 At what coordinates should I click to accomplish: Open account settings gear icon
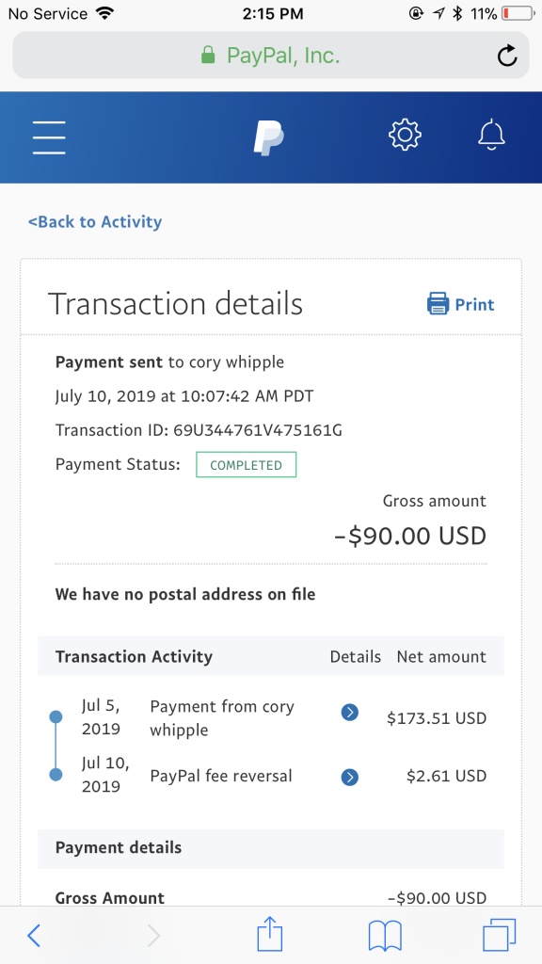point(405,136)
